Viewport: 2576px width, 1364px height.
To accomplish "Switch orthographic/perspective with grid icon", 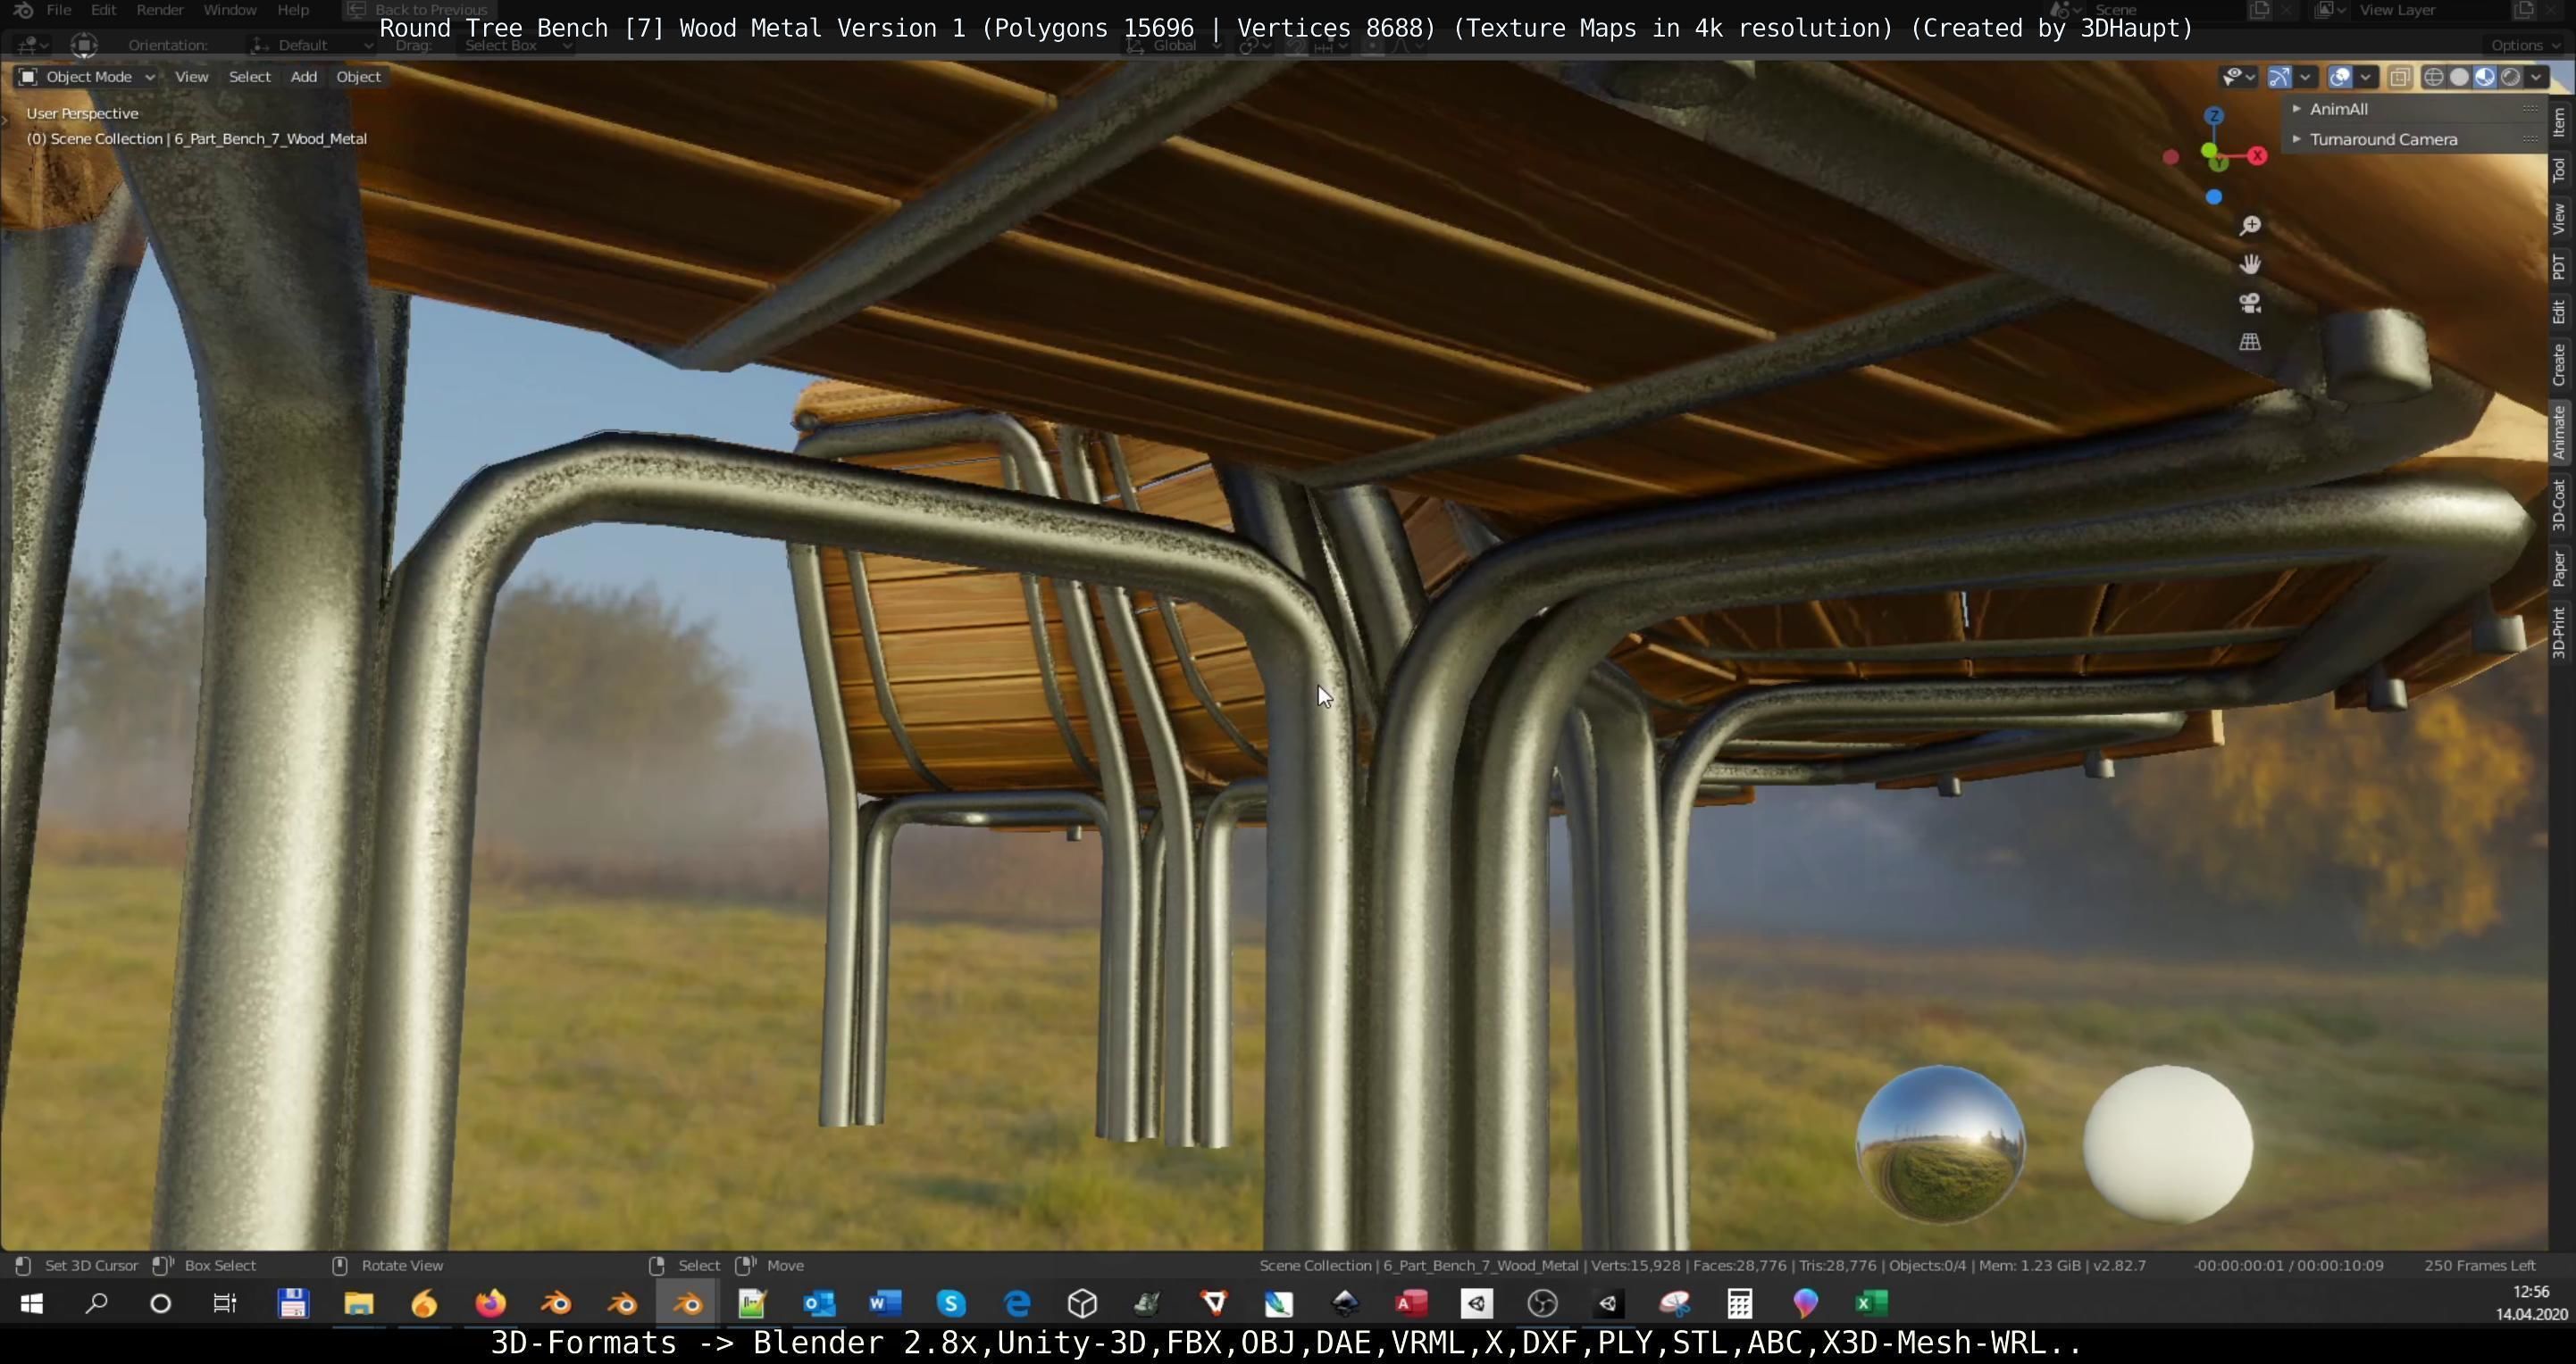I will (x=2250, y=342).
